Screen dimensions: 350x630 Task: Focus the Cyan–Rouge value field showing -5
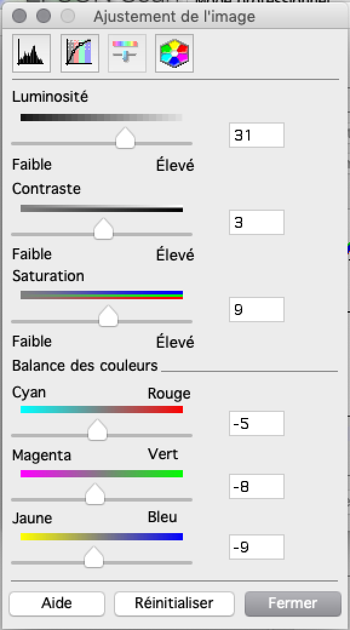(x=256, y=423)
